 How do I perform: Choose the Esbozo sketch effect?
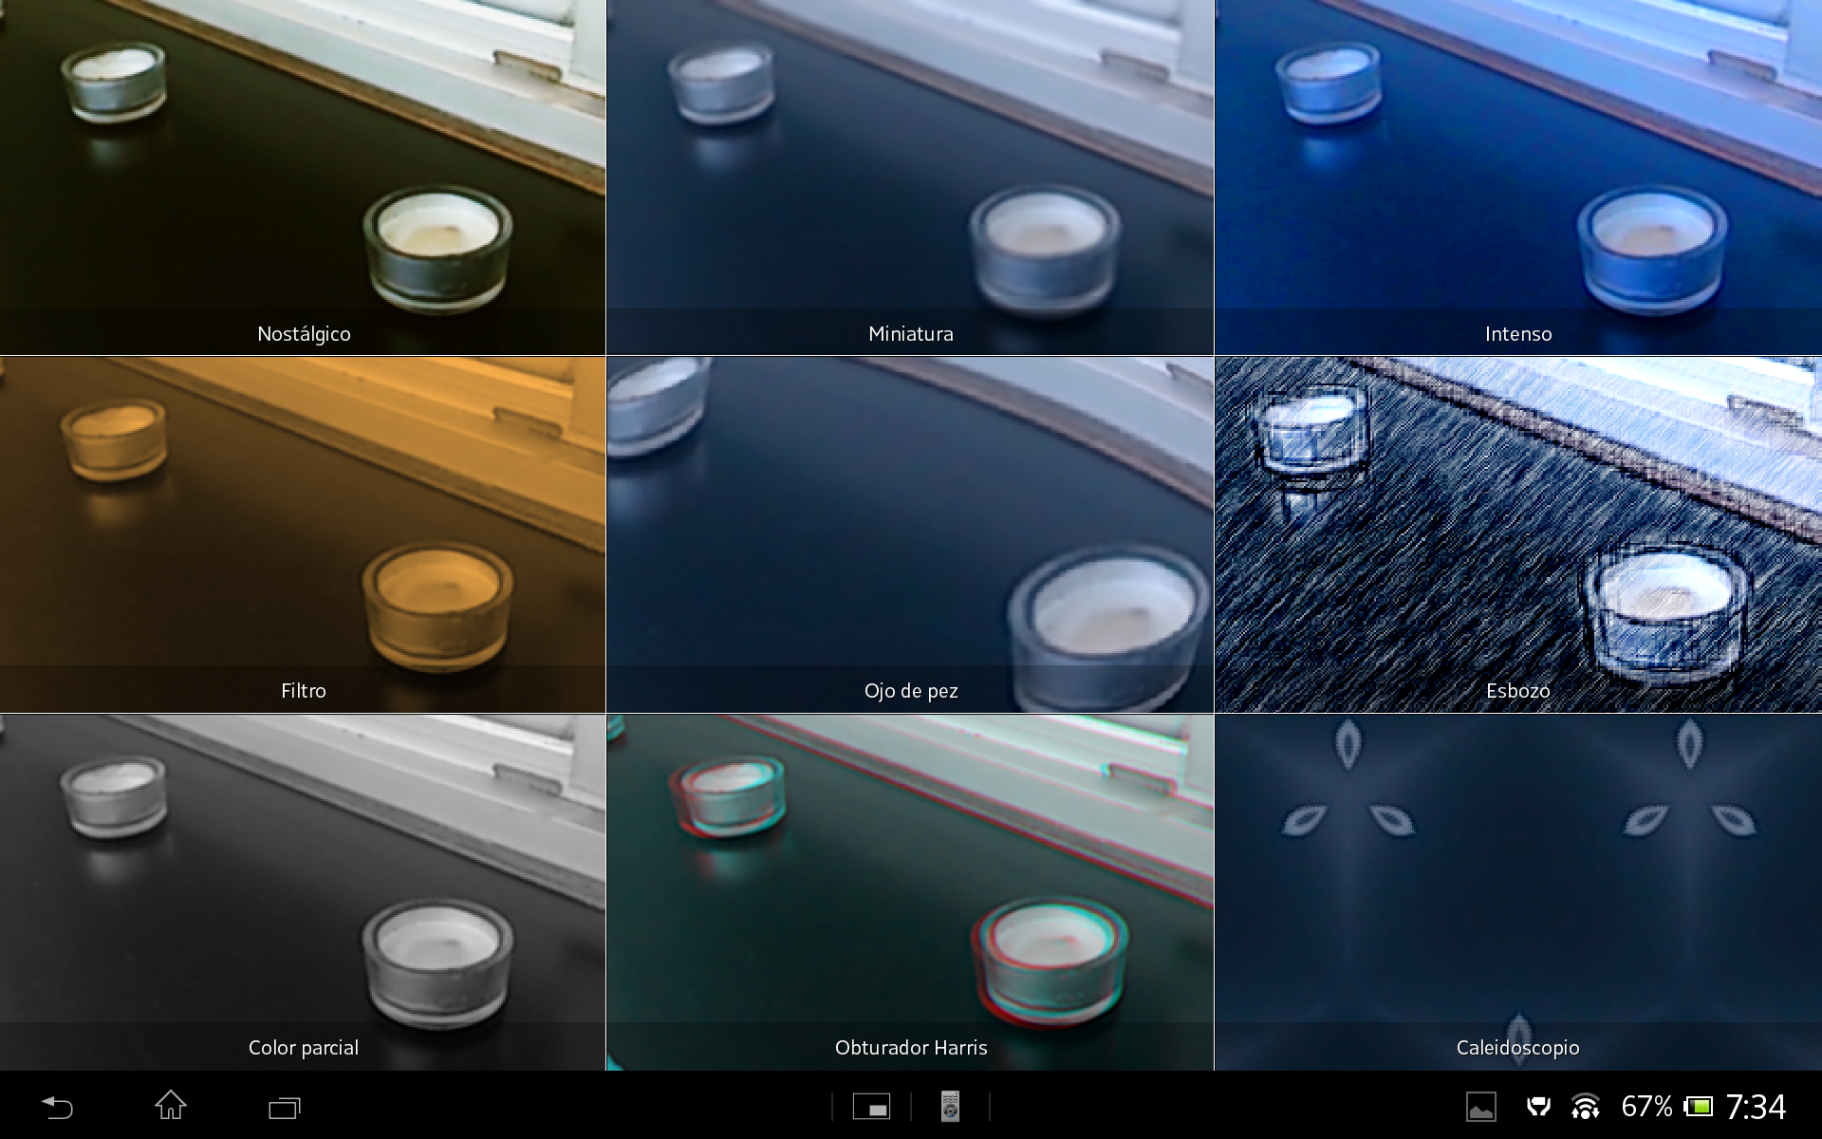[1518, 534]
